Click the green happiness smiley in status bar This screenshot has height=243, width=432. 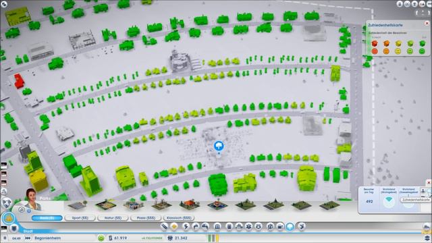tap(101, 238)
